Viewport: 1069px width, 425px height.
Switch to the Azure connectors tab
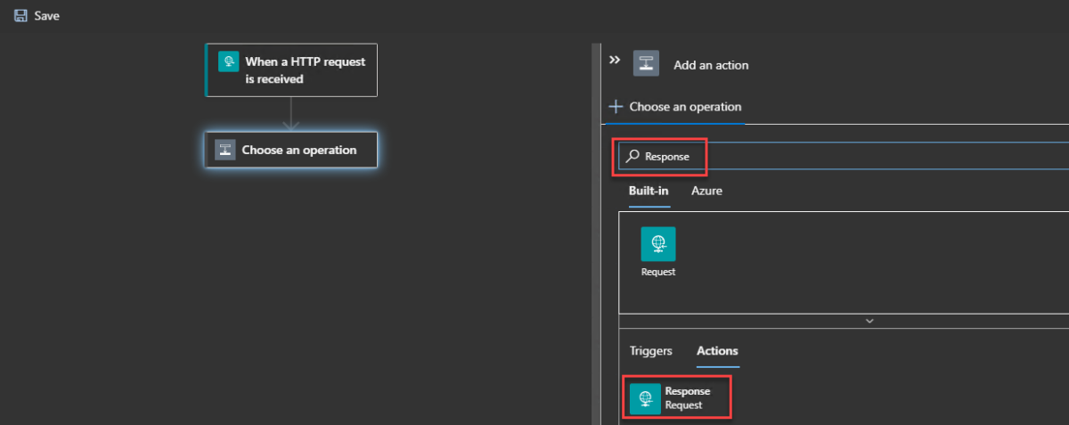click(x=706, y=191)
